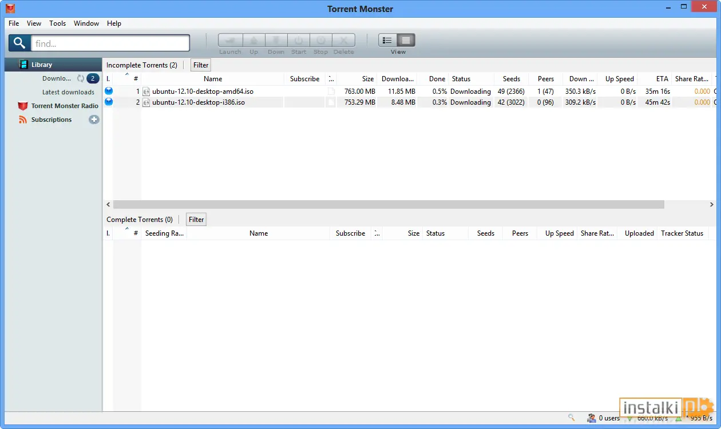721x429 pixels.
Task: Click the Delete toolbar icon
Action: pos(343,41)
